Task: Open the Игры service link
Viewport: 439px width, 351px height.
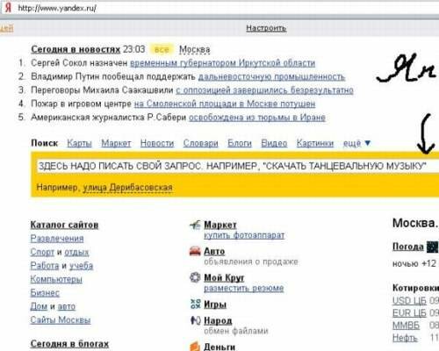Action: [x=215, y=304]
